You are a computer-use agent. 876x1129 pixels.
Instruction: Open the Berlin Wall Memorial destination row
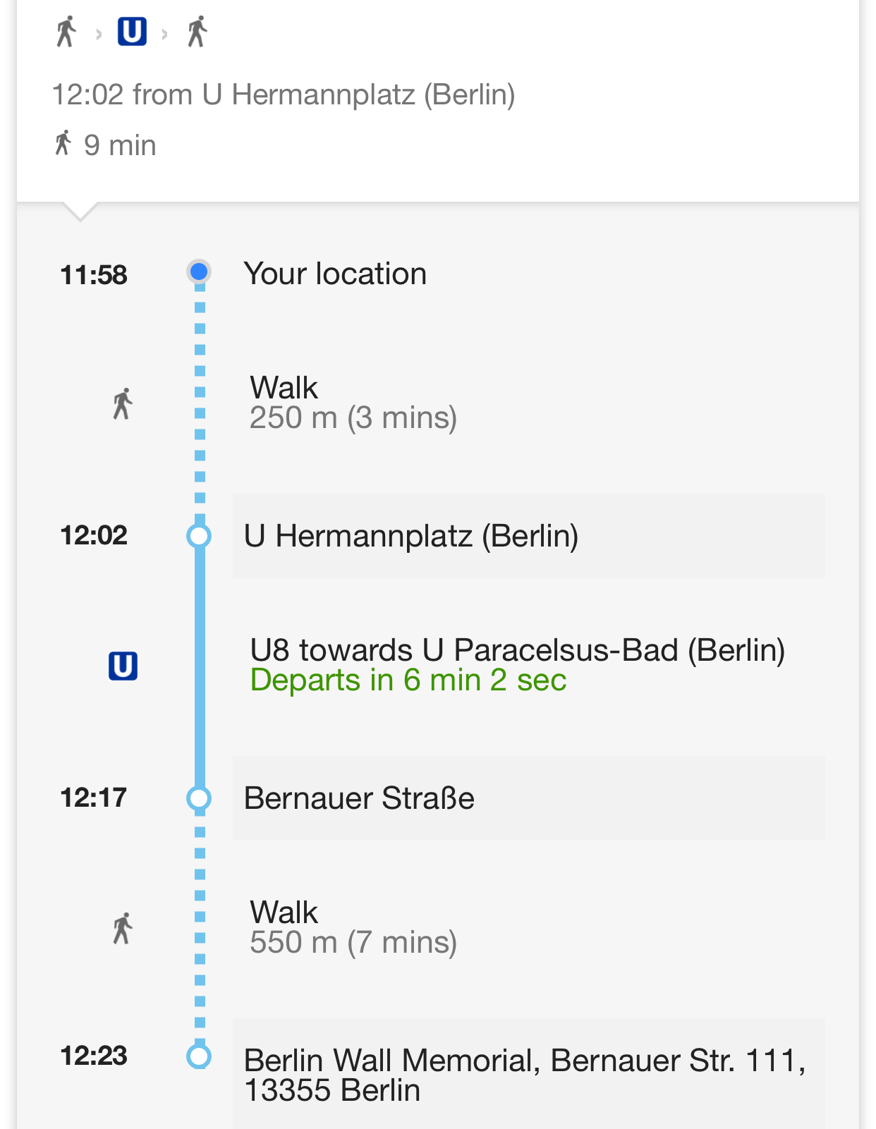tap(528, 1075)
